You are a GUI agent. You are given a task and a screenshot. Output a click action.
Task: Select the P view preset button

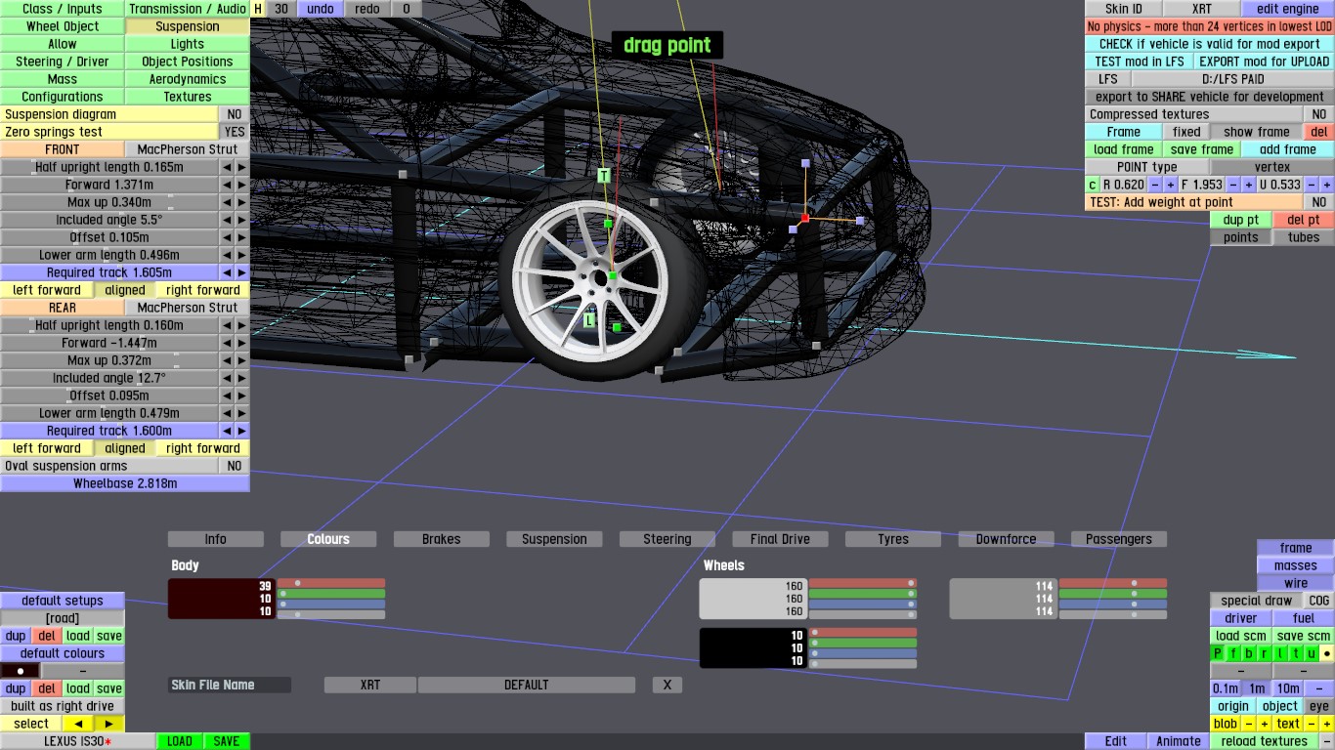[x=1218, y=653]
